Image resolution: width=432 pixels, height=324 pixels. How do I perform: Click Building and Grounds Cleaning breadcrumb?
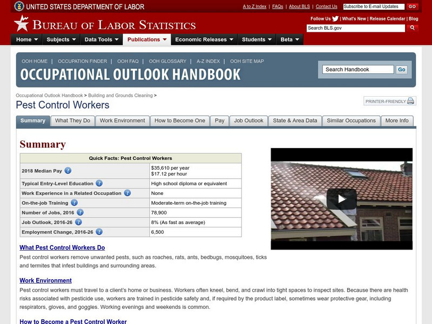(120, 96)
